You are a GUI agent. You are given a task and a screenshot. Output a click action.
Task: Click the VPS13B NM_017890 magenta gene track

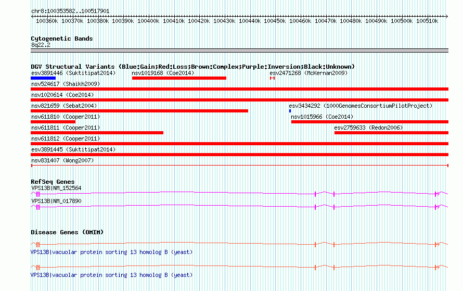pyautogui.click(x=239, y=207)
